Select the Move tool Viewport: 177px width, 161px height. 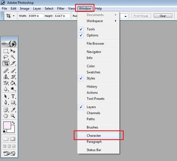pos(13,51)
